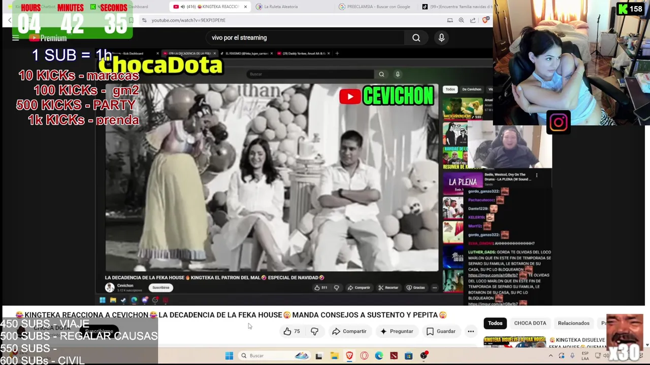Open the KINGTEKA DISUELVE recommended thumbnail
This screenshot has height=365, width=650.
[514, 342]
